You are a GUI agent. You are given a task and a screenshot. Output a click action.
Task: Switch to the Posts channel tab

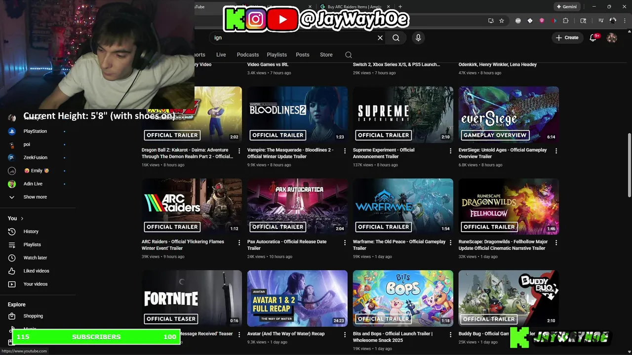(x=303, y=55)
